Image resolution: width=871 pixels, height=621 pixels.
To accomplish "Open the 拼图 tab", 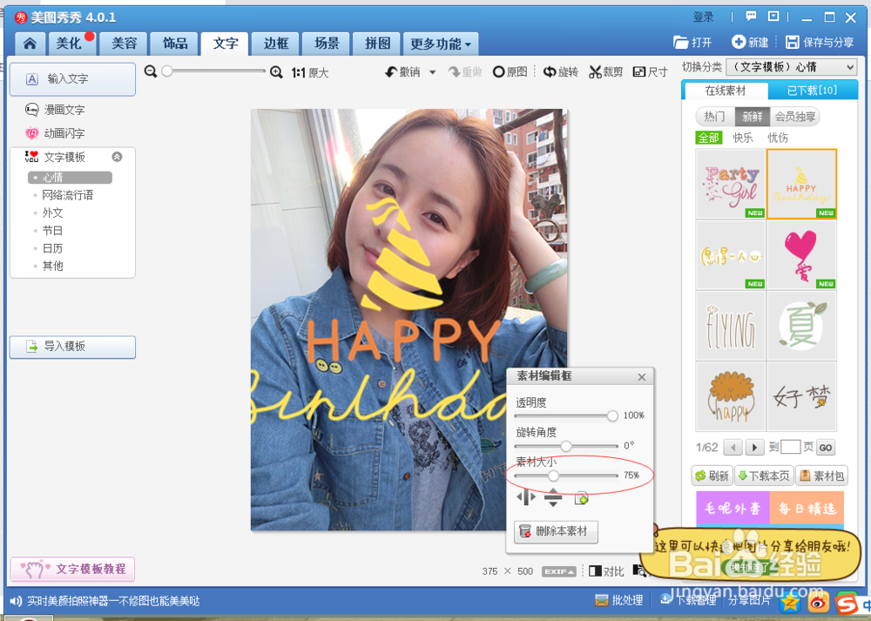I will click(x=377, y=44).
